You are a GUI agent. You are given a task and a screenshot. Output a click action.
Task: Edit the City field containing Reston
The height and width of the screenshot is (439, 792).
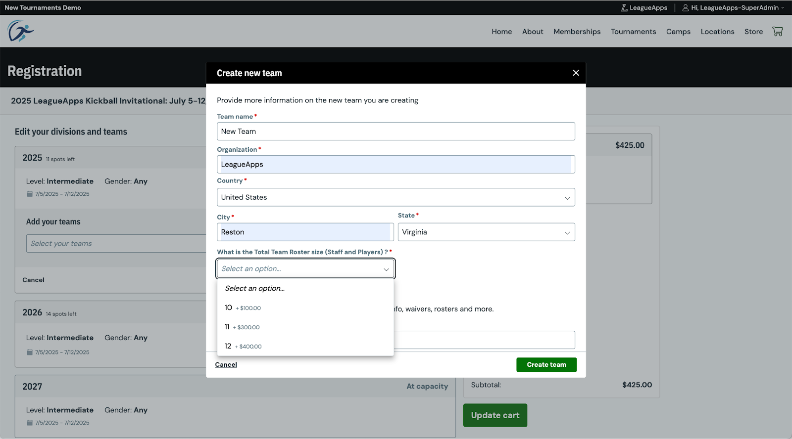point(305,232)
